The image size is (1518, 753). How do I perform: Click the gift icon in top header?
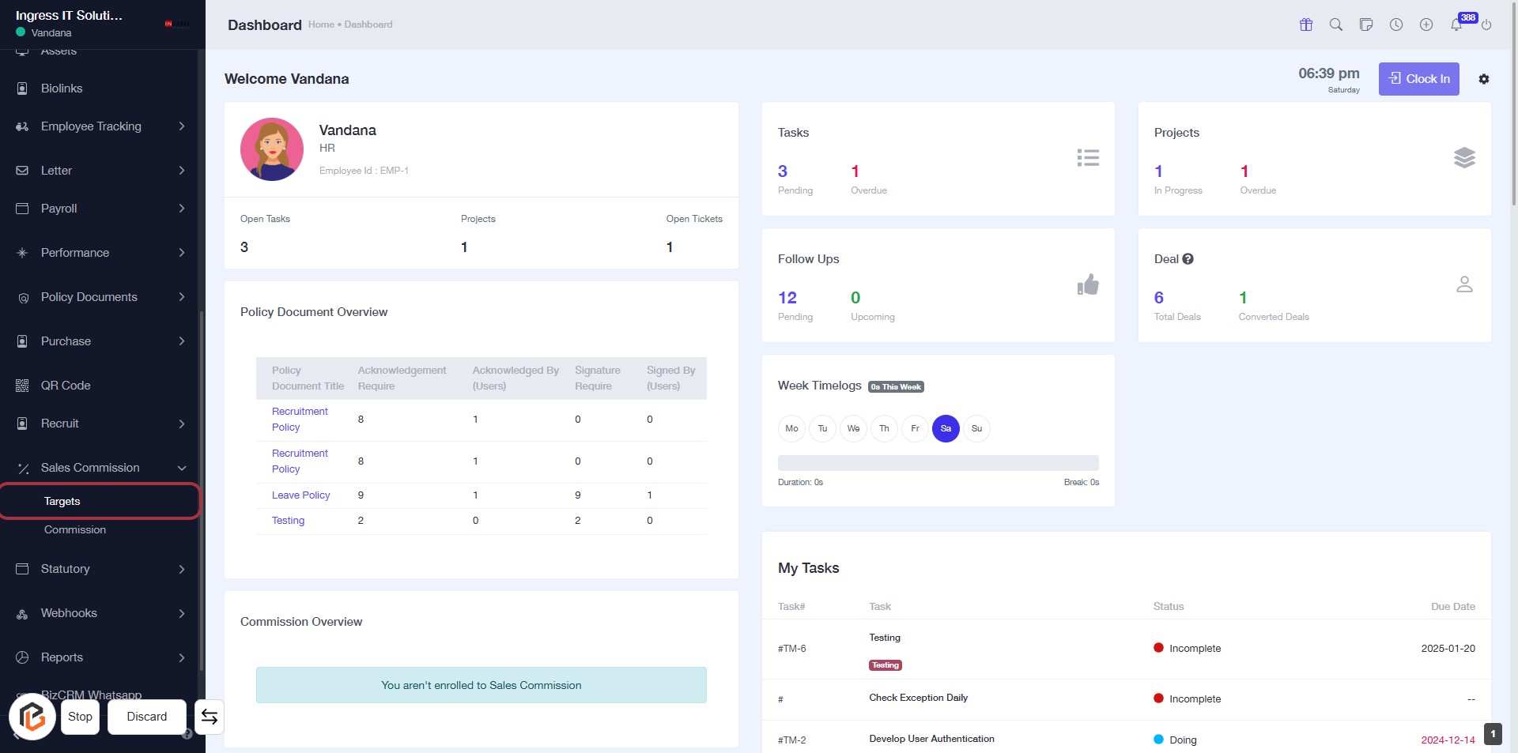point(1306,24)
